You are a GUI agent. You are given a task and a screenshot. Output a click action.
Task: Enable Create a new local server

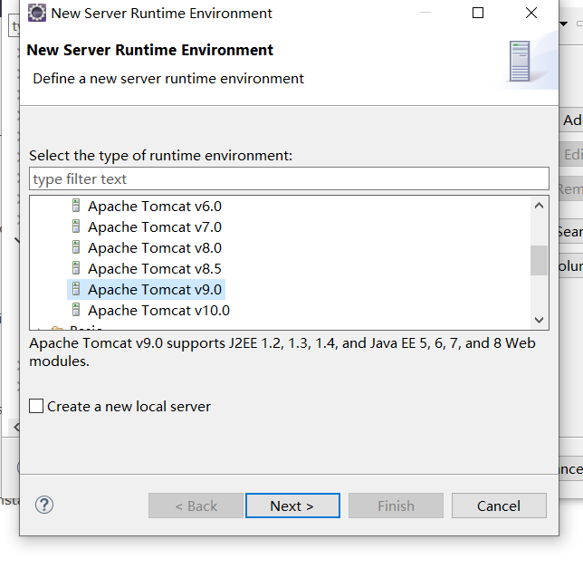(x=36, y=406)
